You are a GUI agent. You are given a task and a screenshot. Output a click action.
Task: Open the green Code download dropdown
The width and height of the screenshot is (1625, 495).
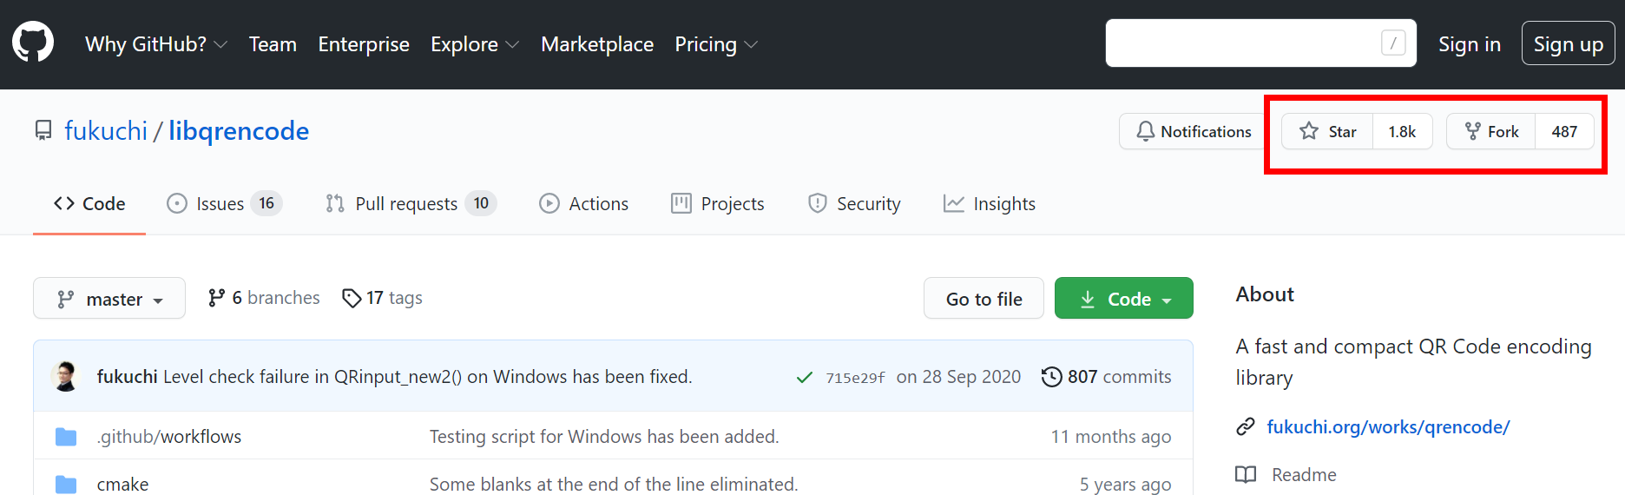pos(1124,299)
